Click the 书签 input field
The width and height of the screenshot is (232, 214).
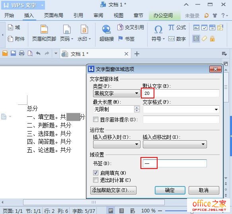click(x=175, y=163)
